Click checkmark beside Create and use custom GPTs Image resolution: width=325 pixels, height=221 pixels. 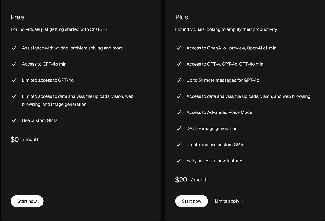179,145
